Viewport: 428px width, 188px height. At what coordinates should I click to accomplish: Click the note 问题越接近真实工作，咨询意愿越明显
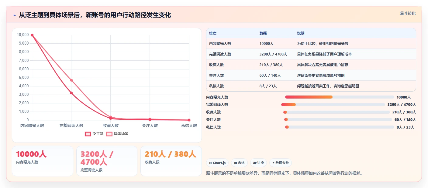pos(328,86)
